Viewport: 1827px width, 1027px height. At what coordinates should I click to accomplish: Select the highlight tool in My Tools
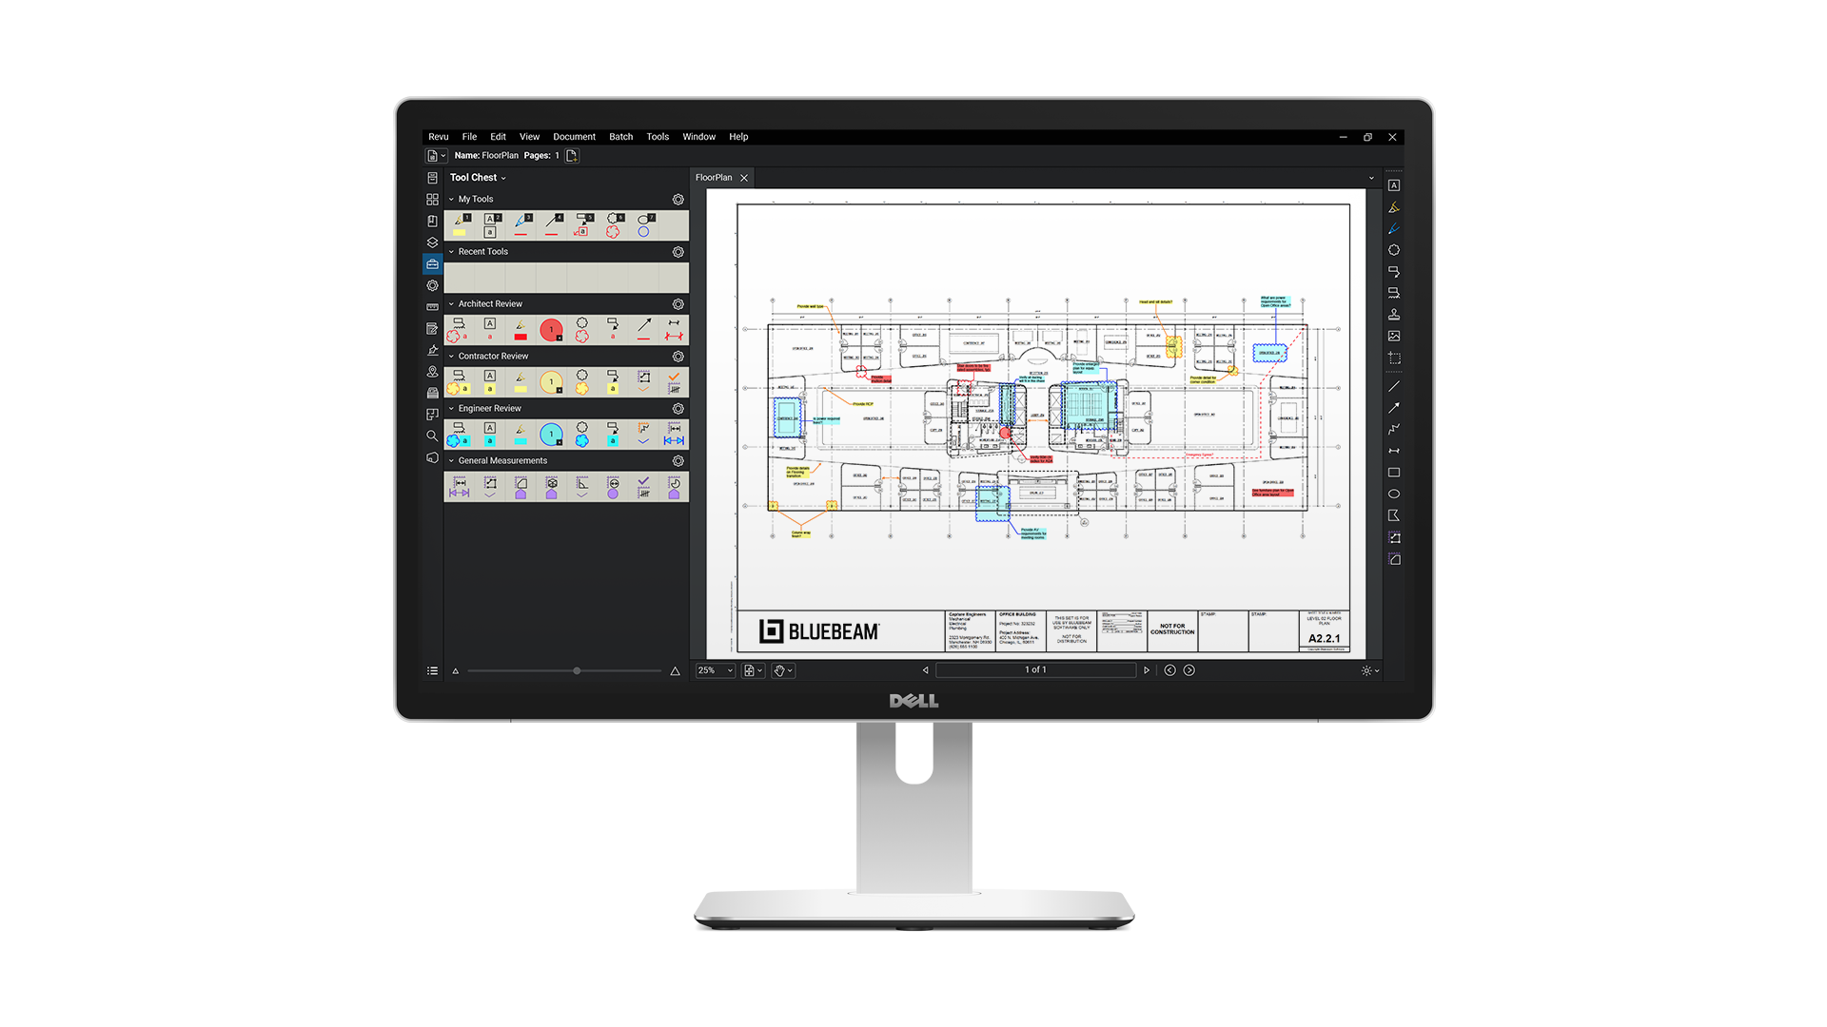(463, 223)
